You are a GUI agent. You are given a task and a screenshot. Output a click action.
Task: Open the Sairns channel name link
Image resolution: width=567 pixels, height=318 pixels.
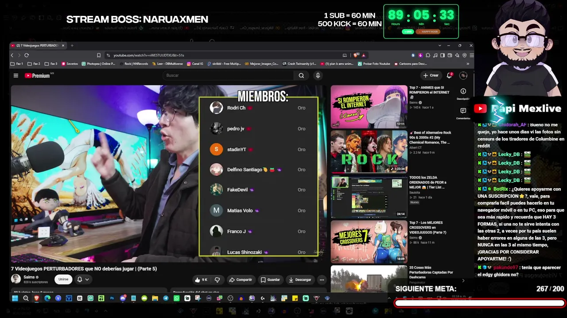tap(29, 277)
